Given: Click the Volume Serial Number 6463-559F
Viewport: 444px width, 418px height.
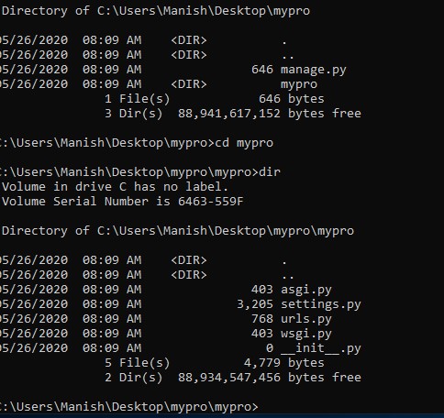Looking at the screenshot, I should click(210, 202).
